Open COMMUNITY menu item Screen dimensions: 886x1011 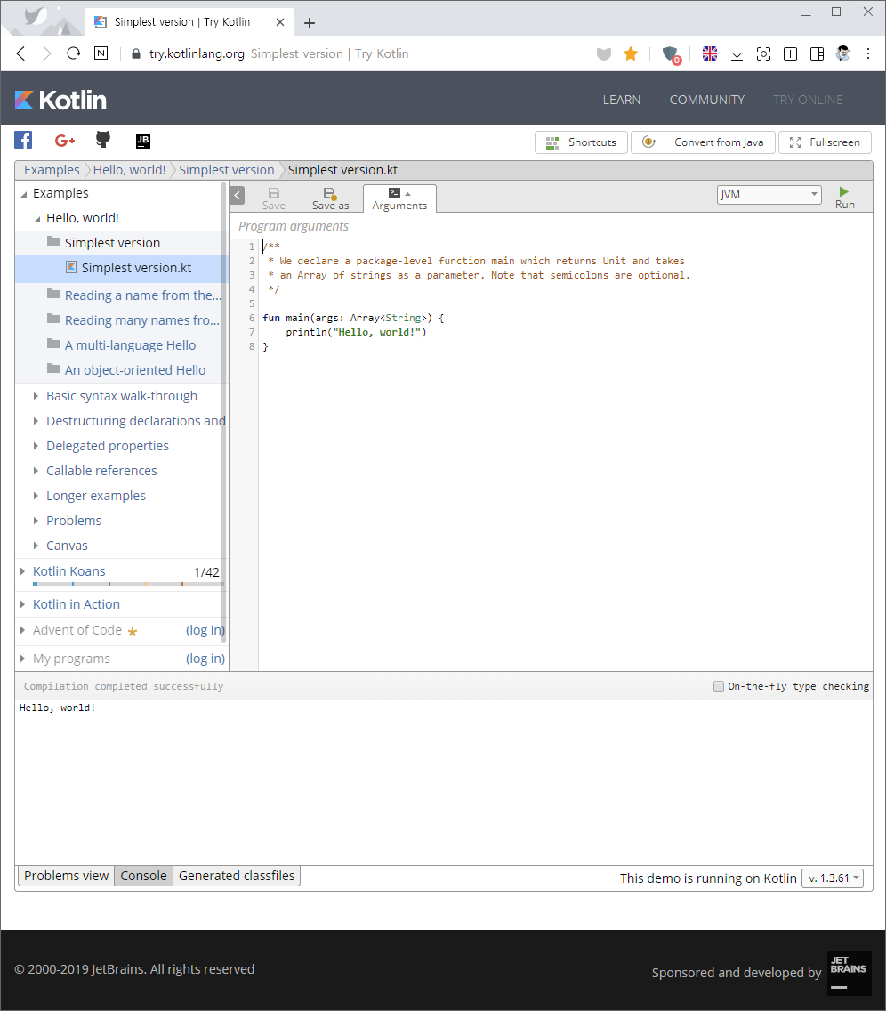coord(707,100)
